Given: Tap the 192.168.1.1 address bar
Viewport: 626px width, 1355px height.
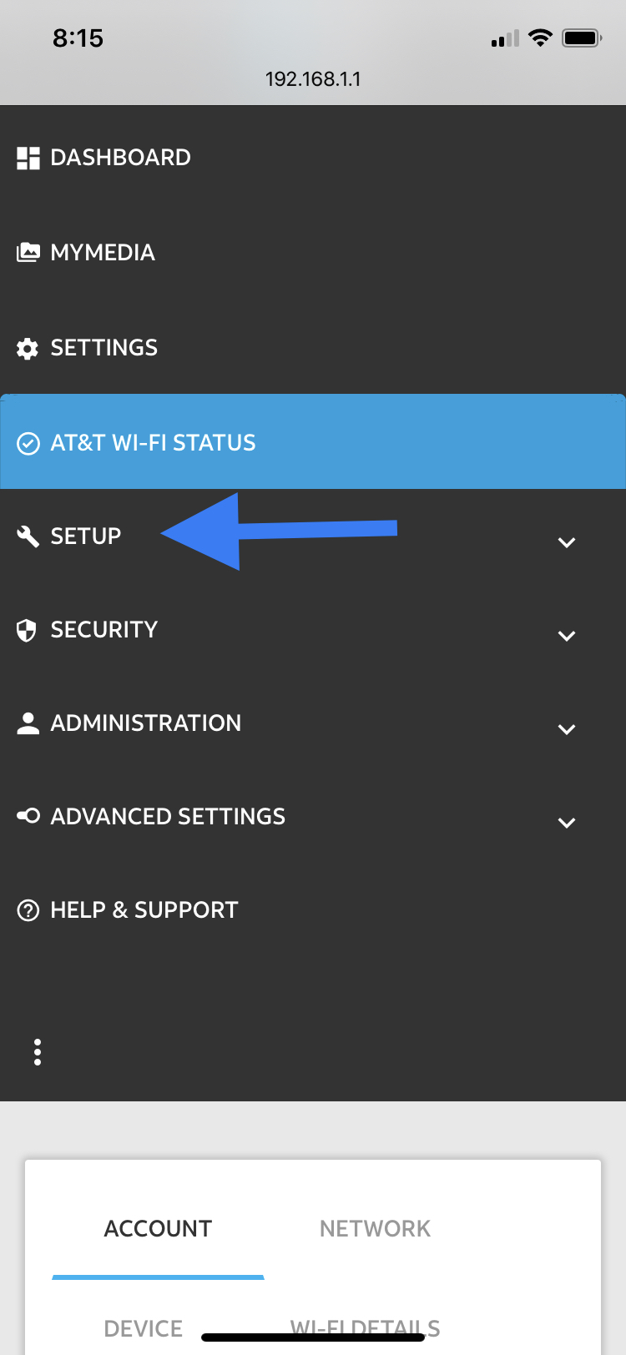Looking at the screenshot, I should [313, 79].
